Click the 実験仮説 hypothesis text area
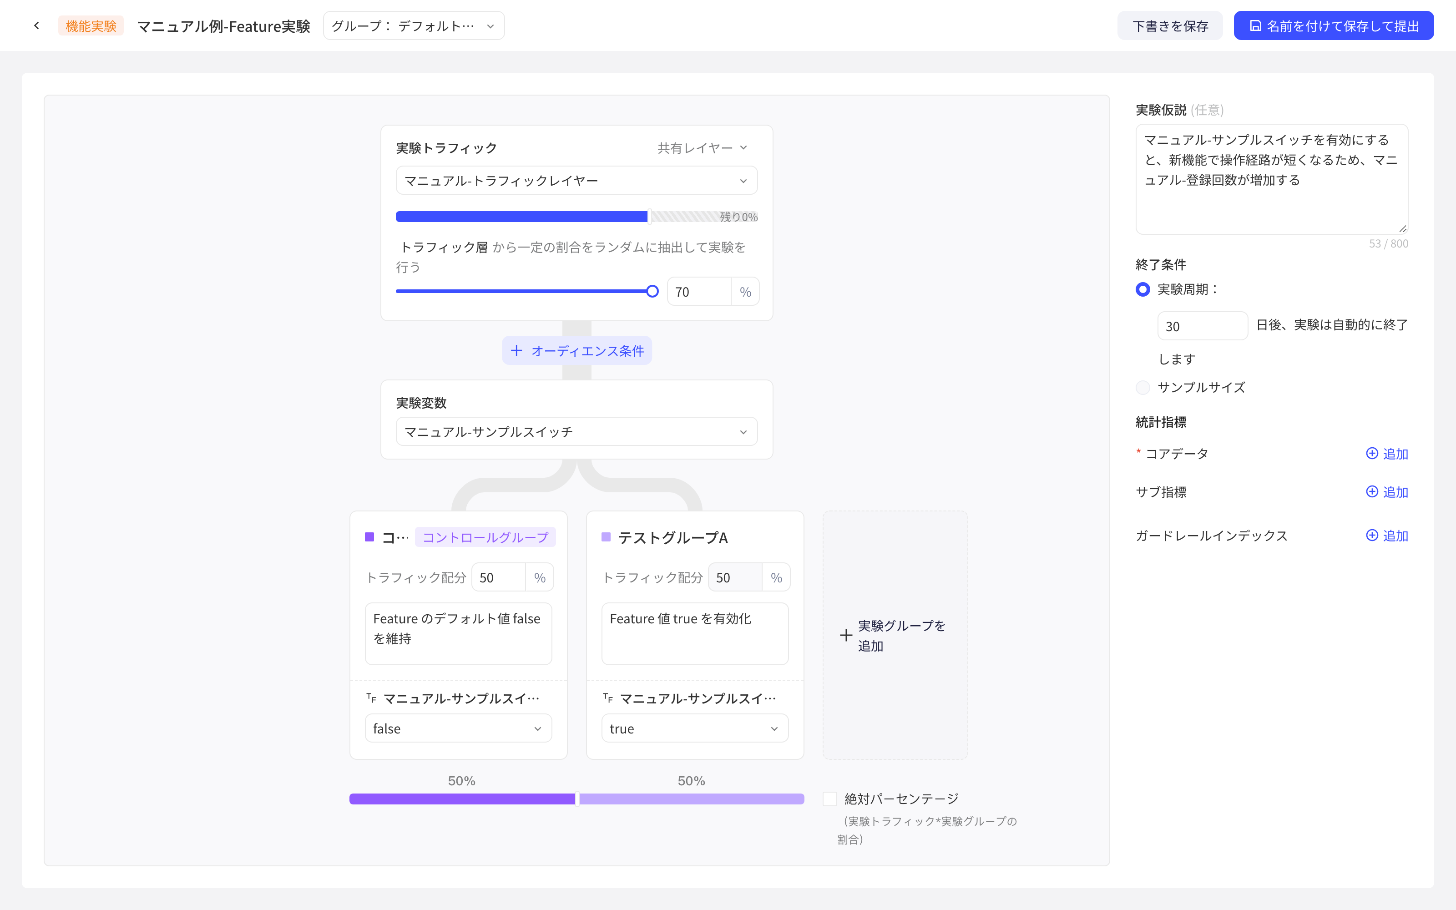Viewport: 1456px width, 910px height. click(x=1271, y=179)
